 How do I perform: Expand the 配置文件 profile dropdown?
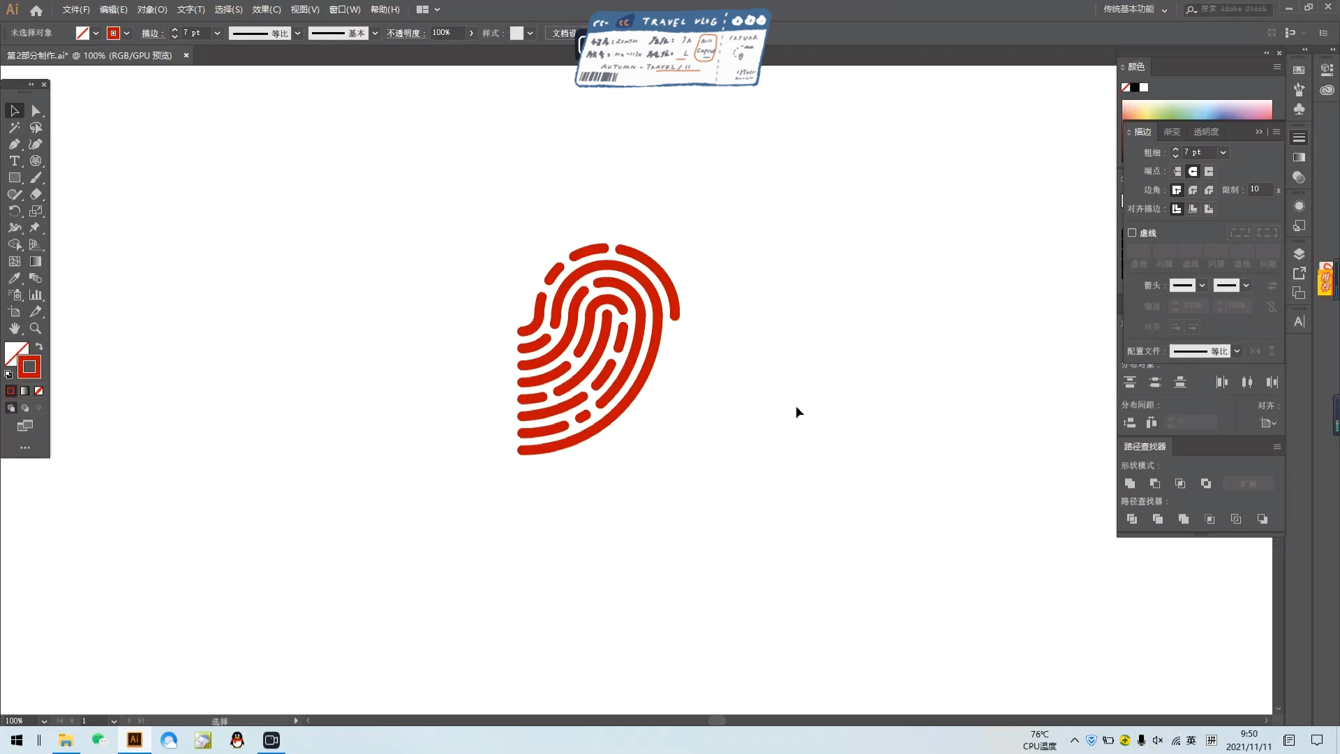tap(1237, 351)
